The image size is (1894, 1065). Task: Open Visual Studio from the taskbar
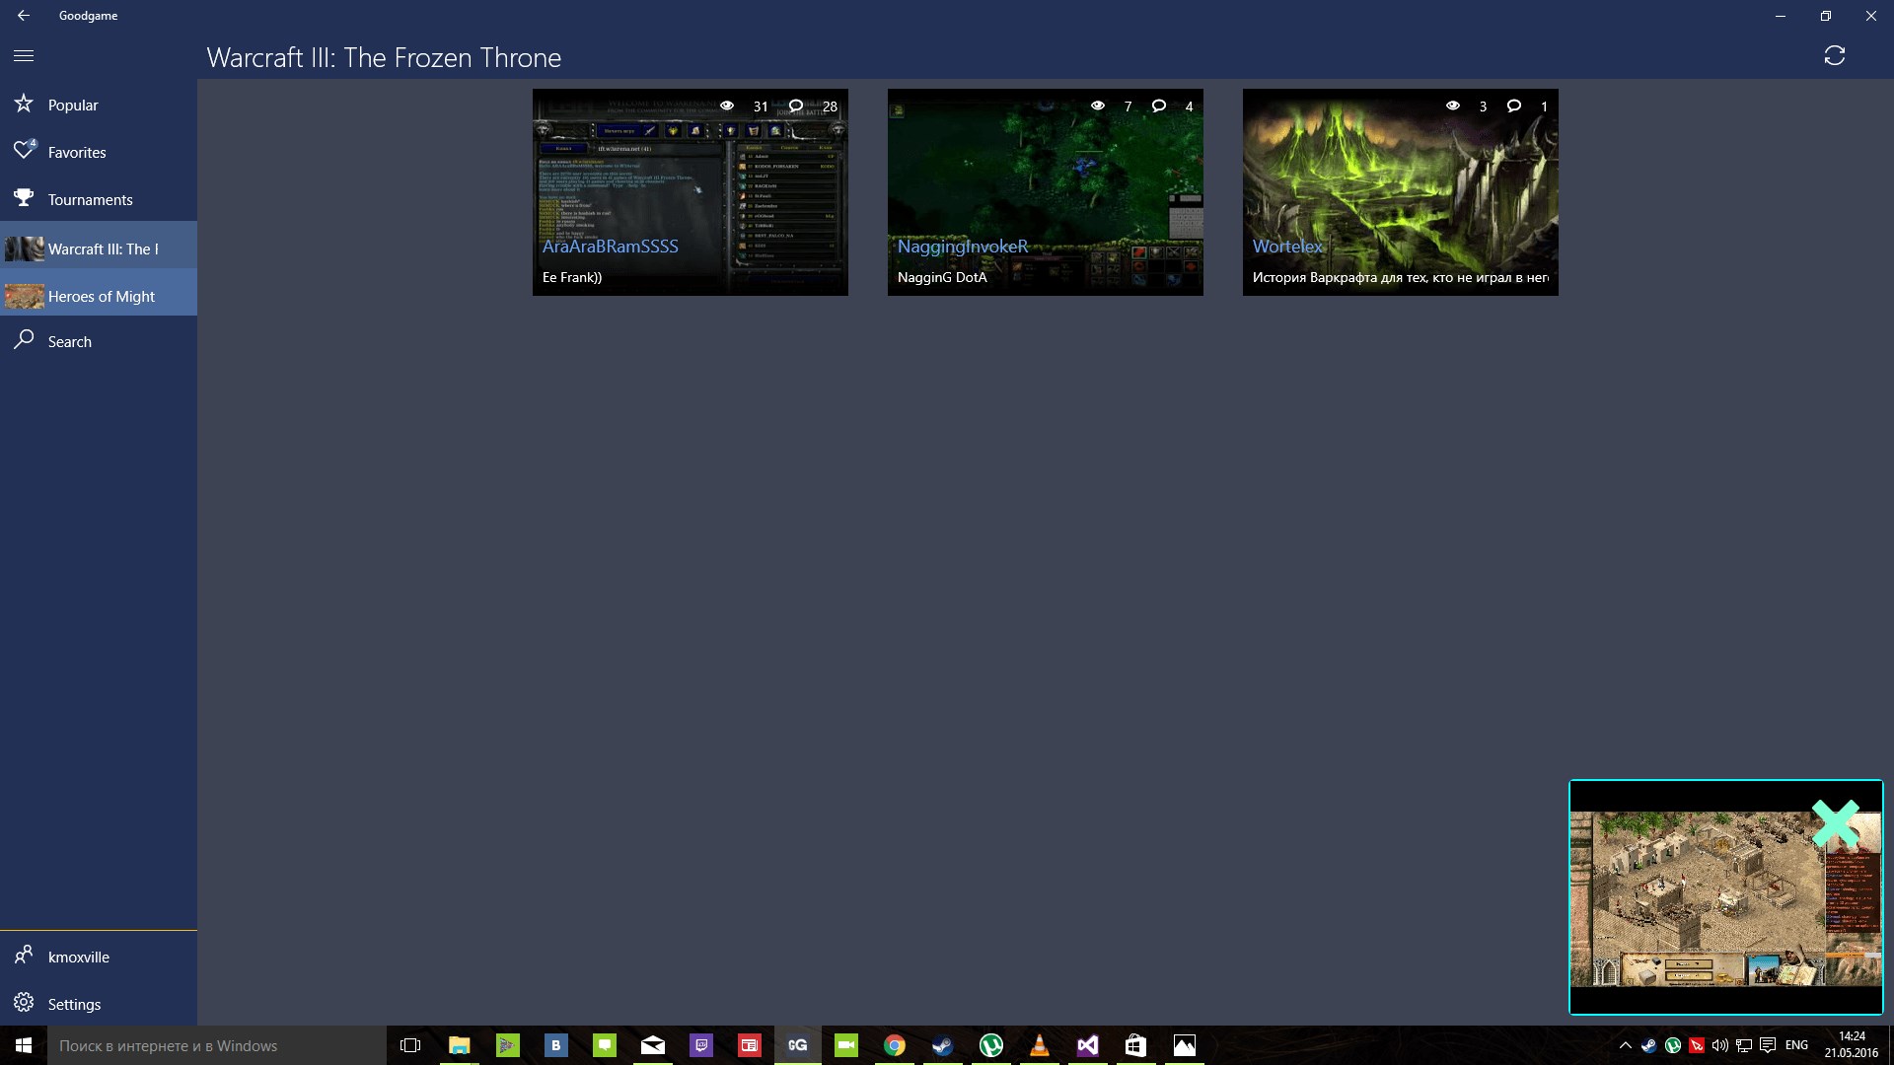[1088, 1045]
